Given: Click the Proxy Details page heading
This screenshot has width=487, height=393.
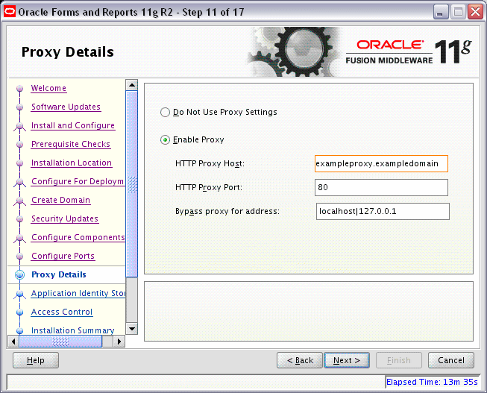Looking at the screenshot, I should click(68, 52).
